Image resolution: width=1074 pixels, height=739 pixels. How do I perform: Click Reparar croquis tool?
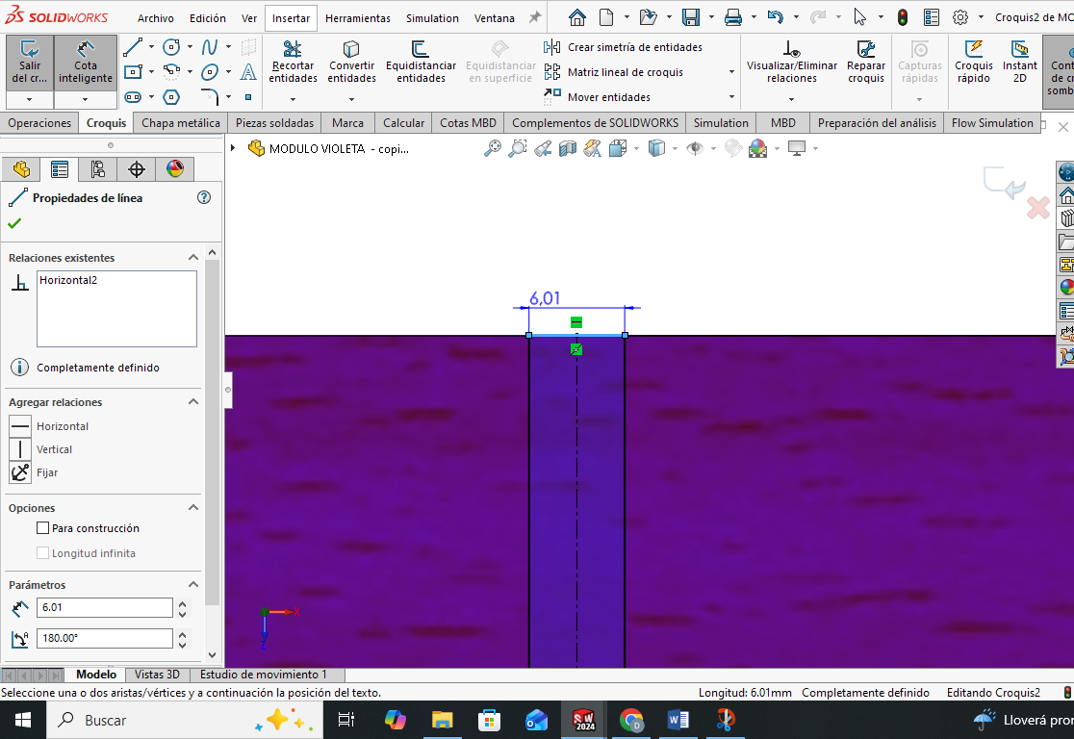click(866, 62)
